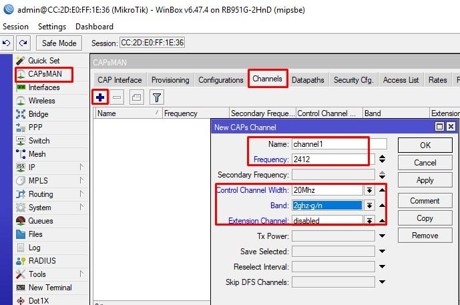This screenshot has height=305, width=460.
Task: Click blue plus add channel icon
Action: click(100, 97)
